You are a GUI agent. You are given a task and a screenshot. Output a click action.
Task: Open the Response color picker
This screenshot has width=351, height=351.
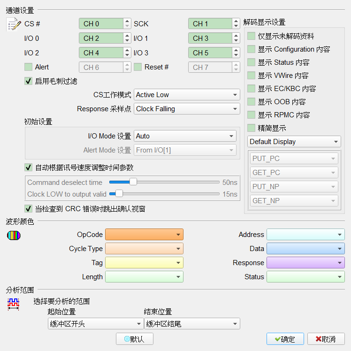click(305, 263)
